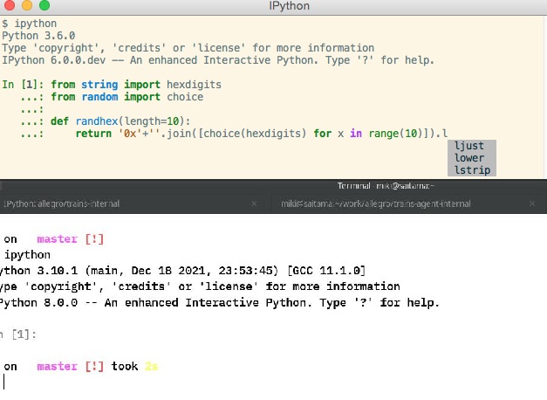This screenshot has width=547, height=400.
Task: Place cursor at the empty shell prompt line
Action: point(4,382)
